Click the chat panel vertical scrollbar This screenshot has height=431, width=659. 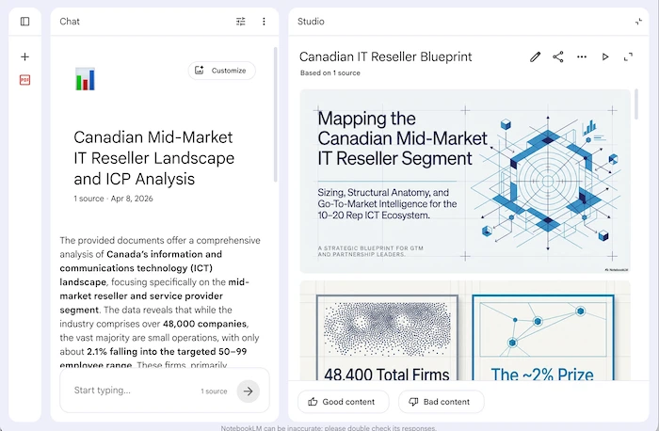[275, 113]
